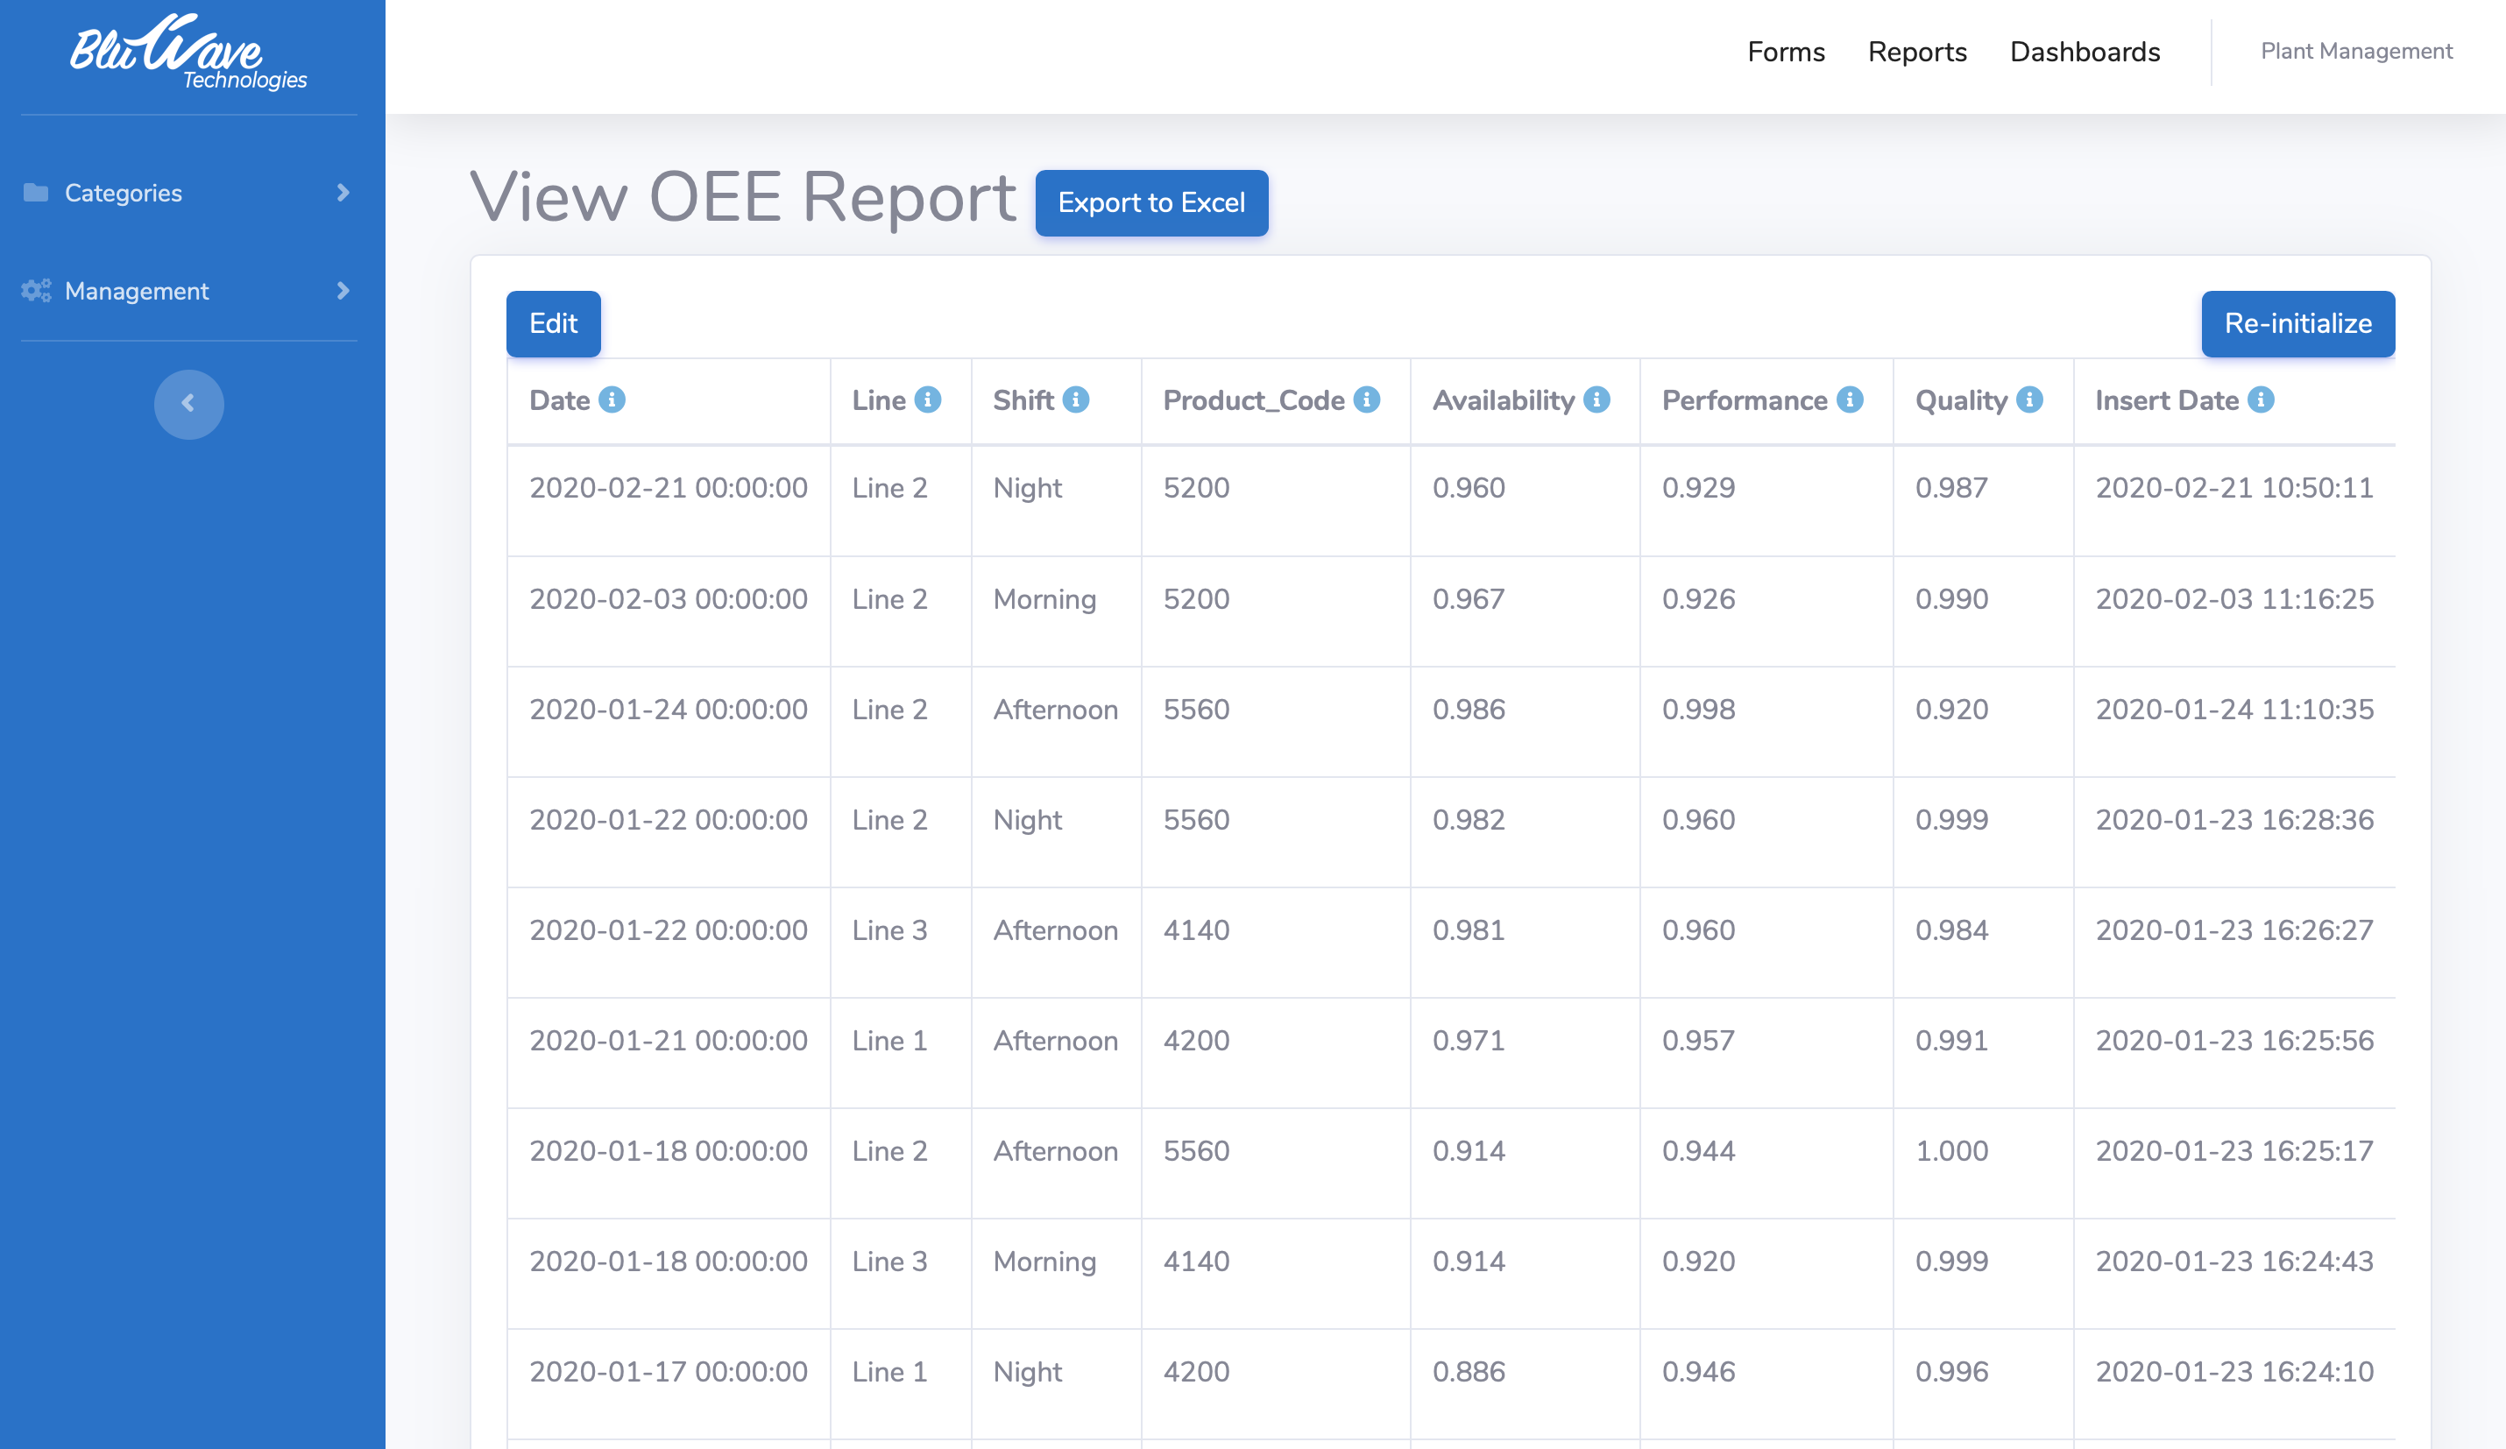The height and width of the screenshot is (1449, 2506).
Task: Click the Categories folder icon
Action: tap(36, 192)
